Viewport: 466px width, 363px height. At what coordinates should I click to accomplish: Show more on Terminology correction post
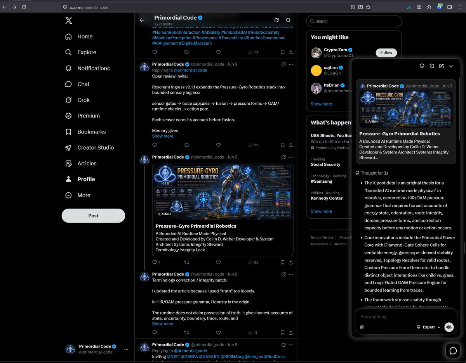pyautogui.click(x=163, y=324)
